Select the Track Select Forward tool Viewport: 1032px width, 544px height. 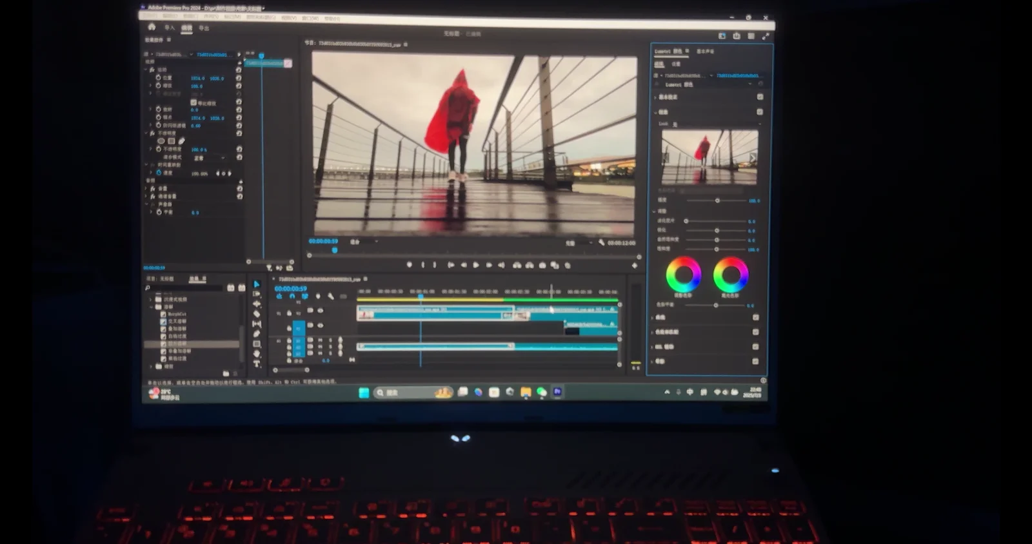point(257,294)
